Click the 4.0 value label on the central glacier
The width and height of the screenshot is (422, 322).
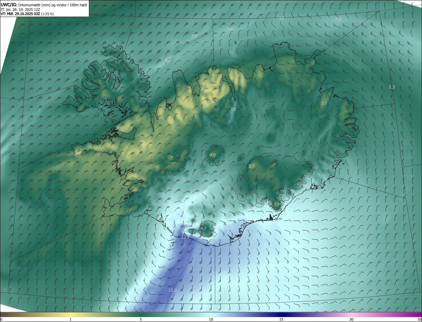[213, 155]
